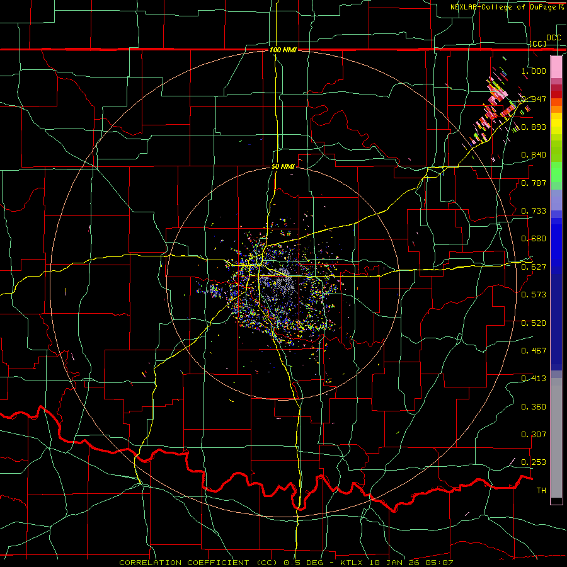This screenshot has width=567, height=567.
Task: Select the 0.733 scale value
Action: 534,211
